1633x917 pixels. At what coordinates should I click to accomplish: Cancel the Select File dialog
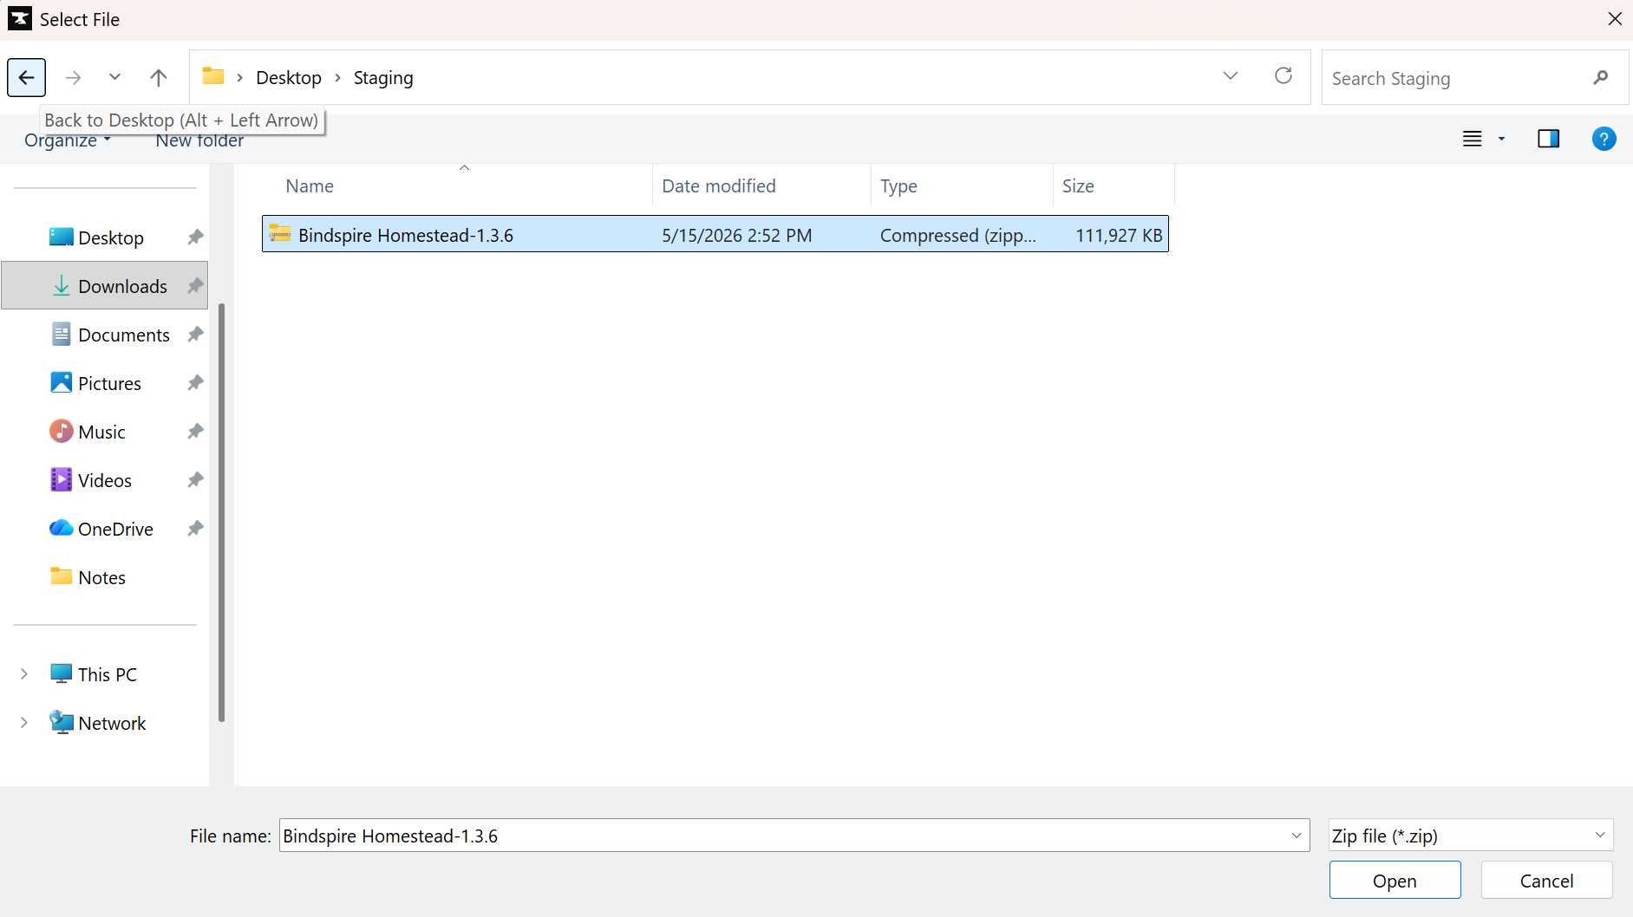(x=1546, y=881)
